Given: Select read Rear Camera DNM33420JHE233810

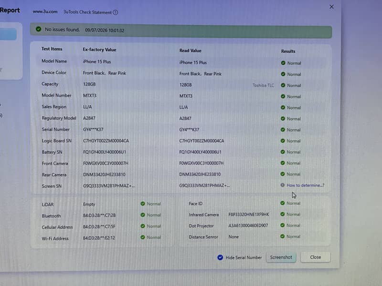Looking at the screenshot, I should (x=200, y=174).
